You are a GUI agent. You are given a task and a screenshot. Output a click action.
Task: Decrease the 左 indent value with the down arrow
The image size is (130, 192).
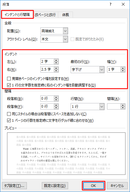coord(56,63)
